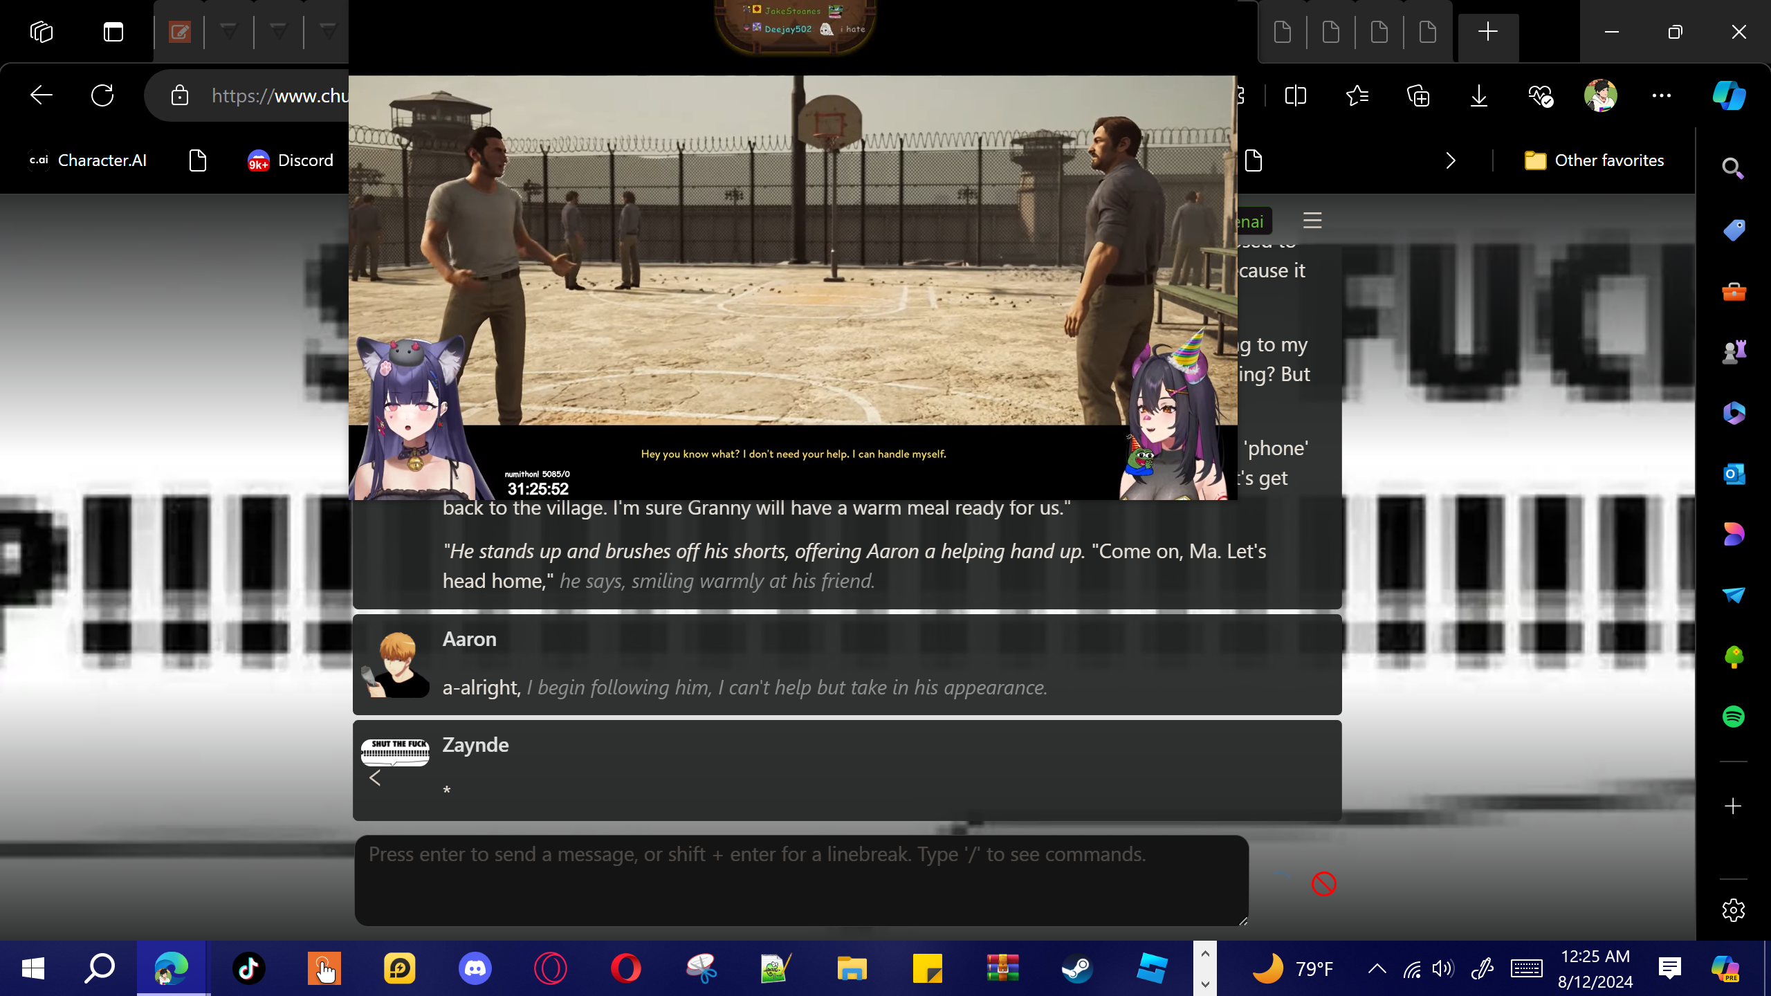This screenshot has width=1771, height=996.
Task: Open the Outlook sidebar icon
Action: point(1733,474)
